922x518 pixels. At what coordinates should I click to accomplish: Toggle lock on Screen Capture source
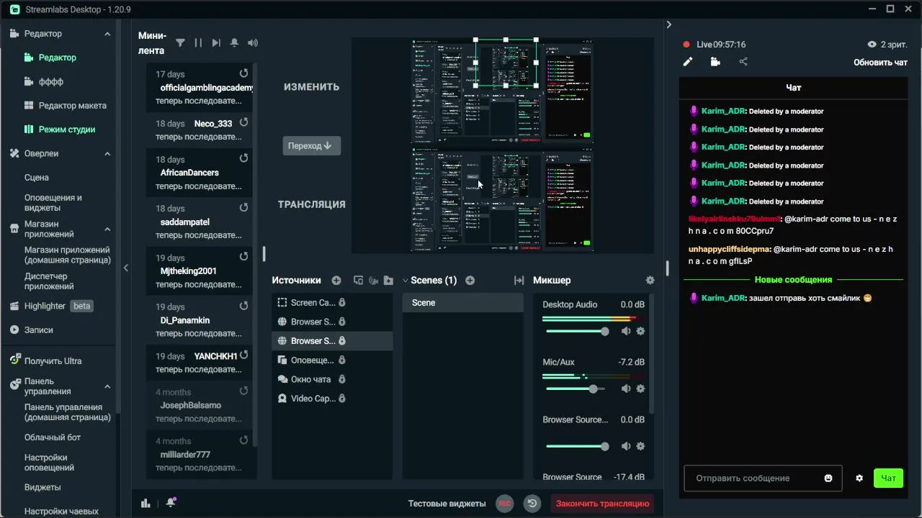tap(342, 303)
